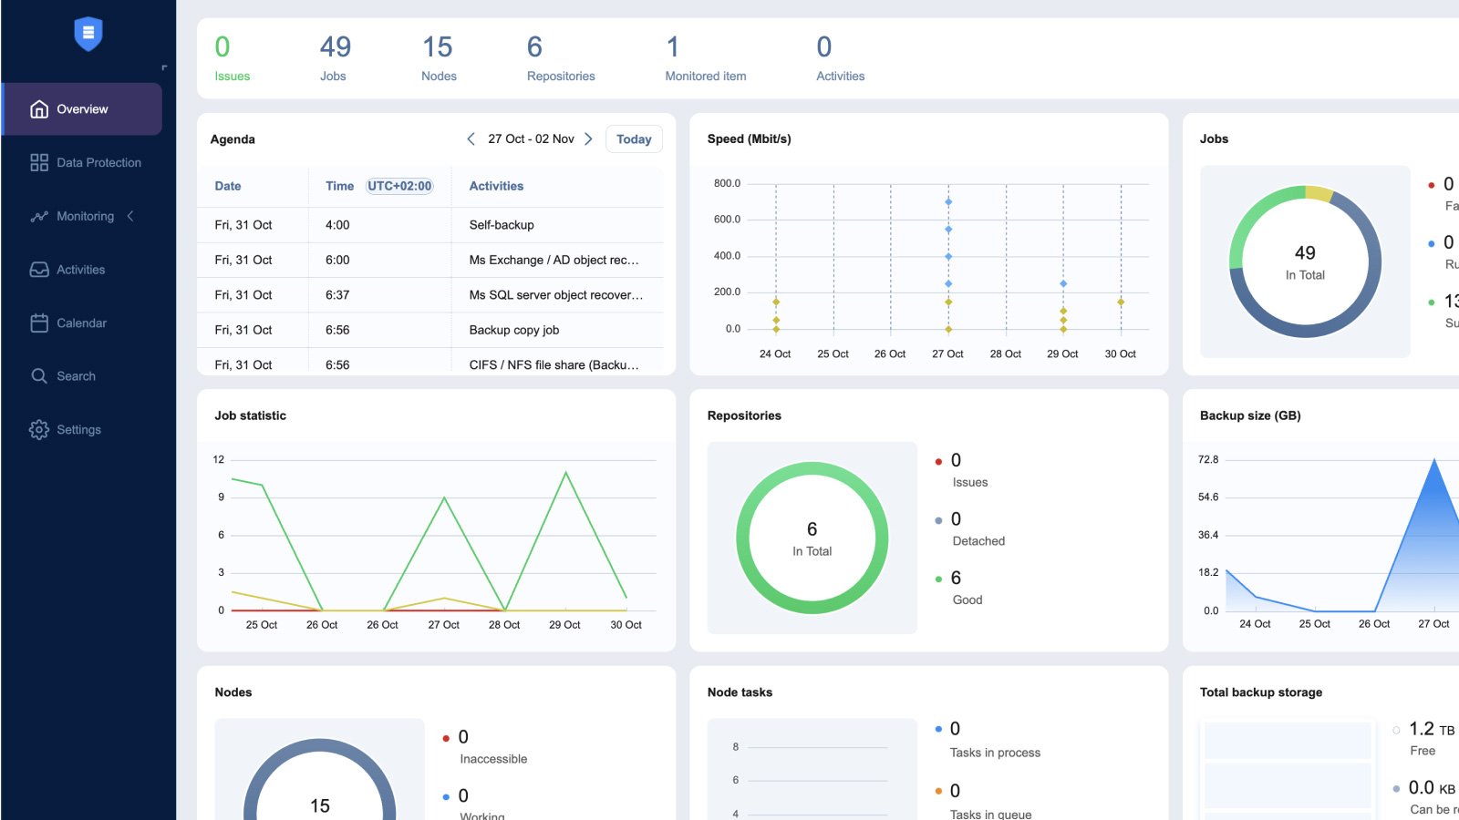Expand the Monitoring menu chevron

pyautogui.click(x=130, y=216)
